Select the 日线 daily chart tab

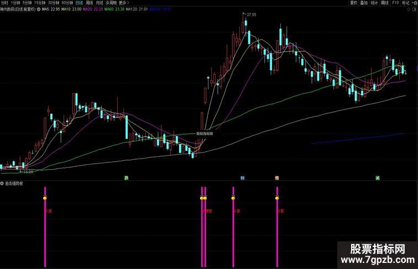79,3
